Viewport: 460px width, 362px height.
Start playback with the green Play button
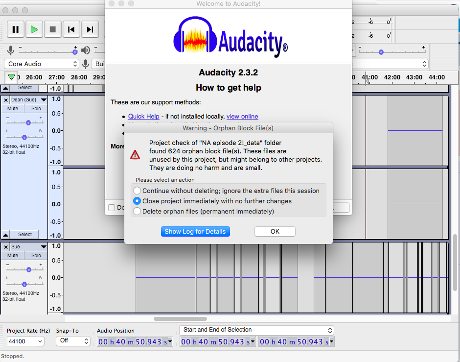coord(34,29)
